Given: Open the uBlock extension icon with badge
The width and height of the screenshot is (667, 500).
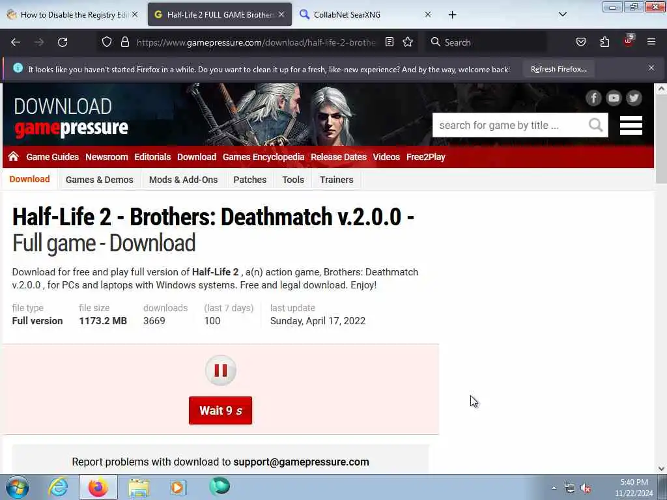Looking at the screenshot, I should click(629, 41).
